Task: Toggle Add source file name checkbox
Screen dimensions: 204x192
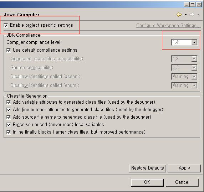Action: coord(9,117)
